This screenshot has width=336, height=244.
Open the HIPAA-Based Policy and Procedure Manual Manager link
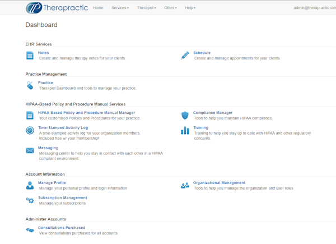[x=86, y=113]
